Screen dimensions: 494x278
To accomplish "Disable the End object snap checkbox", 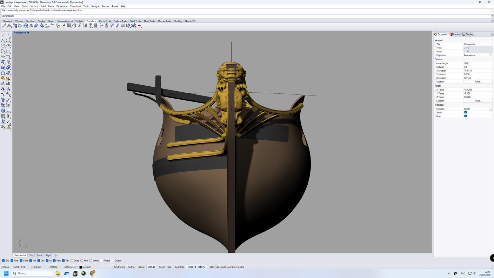I will 3,260.
